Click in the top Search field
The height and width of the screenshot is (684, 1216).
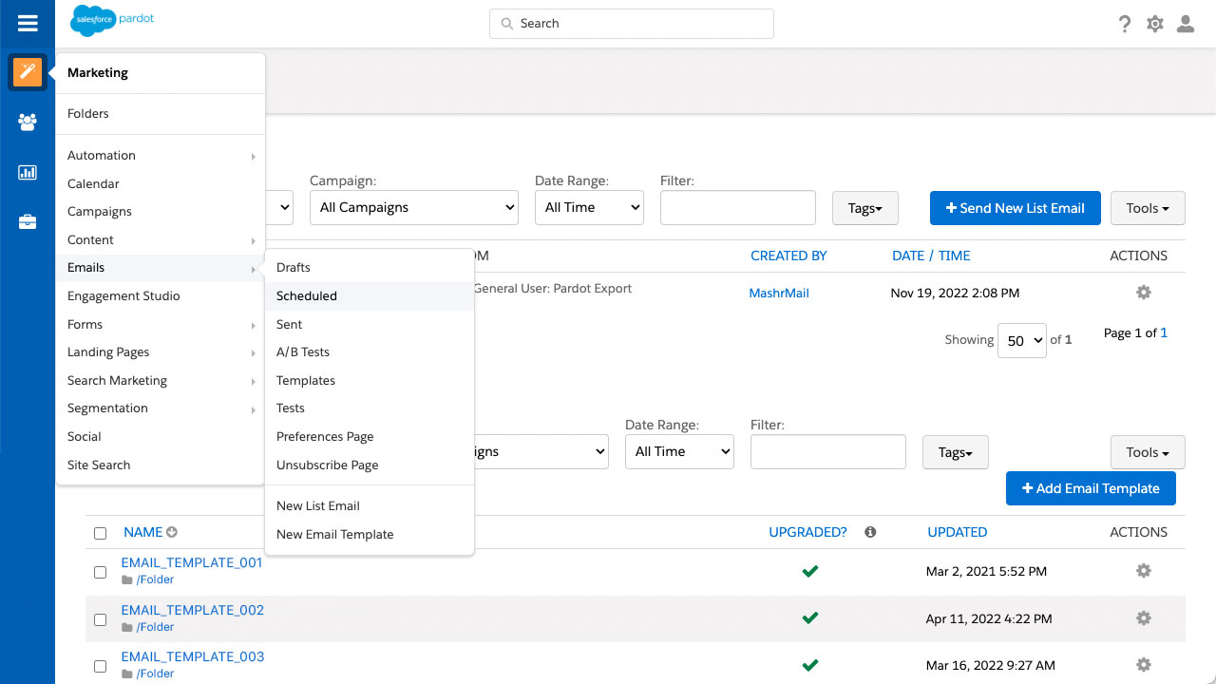click(632, 24)
